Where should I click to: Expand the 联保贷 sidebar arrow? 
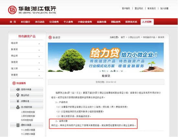[x=39, y=50]
